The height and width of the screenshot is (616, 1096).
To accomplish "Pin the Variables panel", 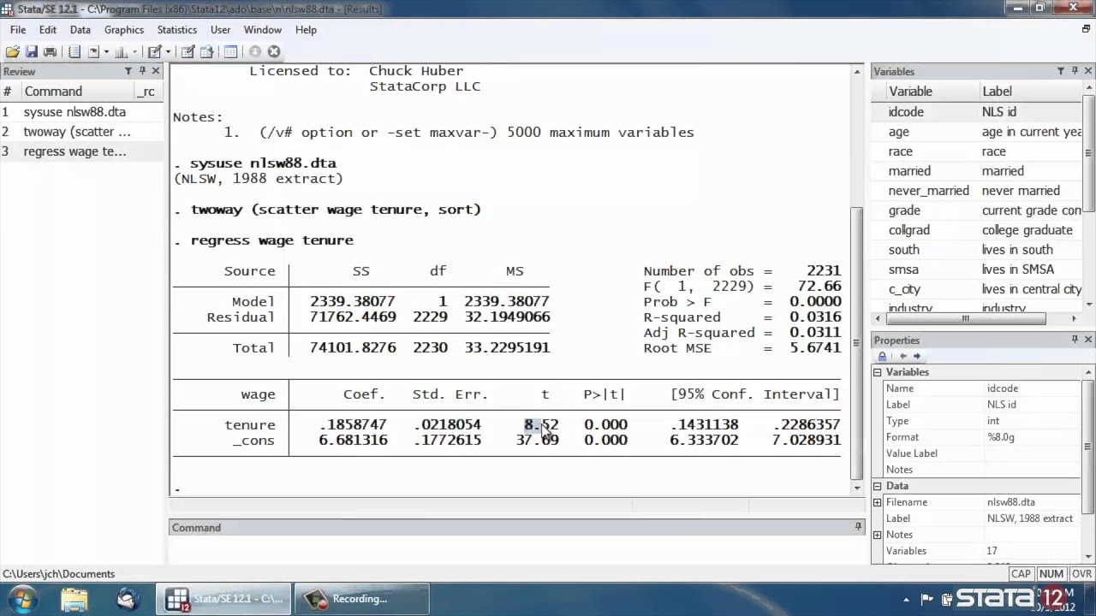I will (x=1075, y=71).
